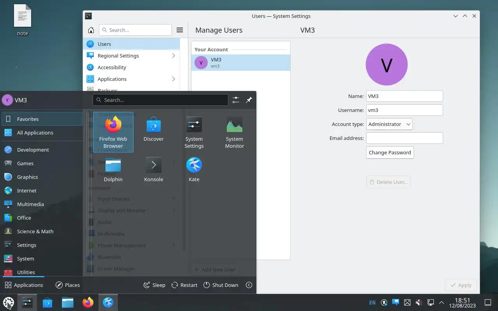Click the Apply button
Image resolution: width=498 pixels, height=311 pixels.
tap(461, 285)
